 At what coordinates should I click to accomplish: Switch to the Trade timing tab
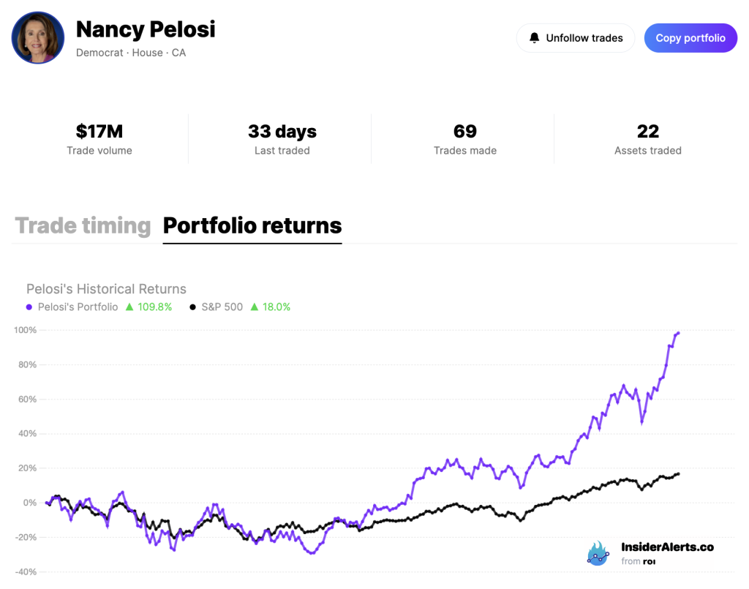[83, 226]
